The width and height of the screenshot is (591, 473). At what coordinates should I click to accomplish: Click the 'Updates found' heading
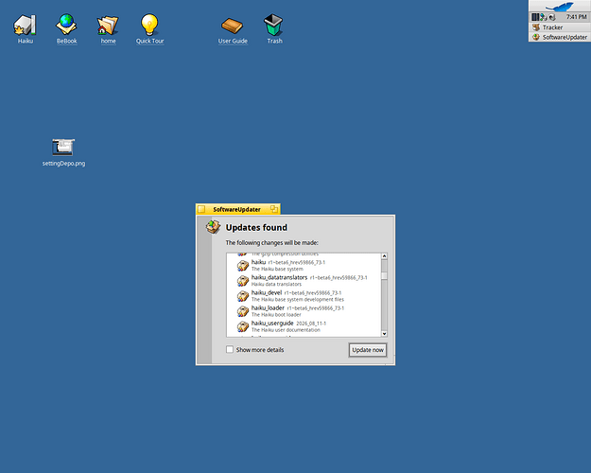coord(256,227)
